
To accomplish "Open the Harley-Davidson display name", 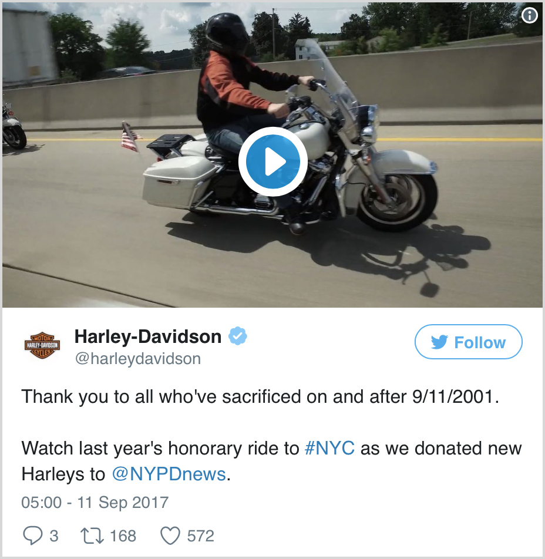I will click(x=147, y=336).
